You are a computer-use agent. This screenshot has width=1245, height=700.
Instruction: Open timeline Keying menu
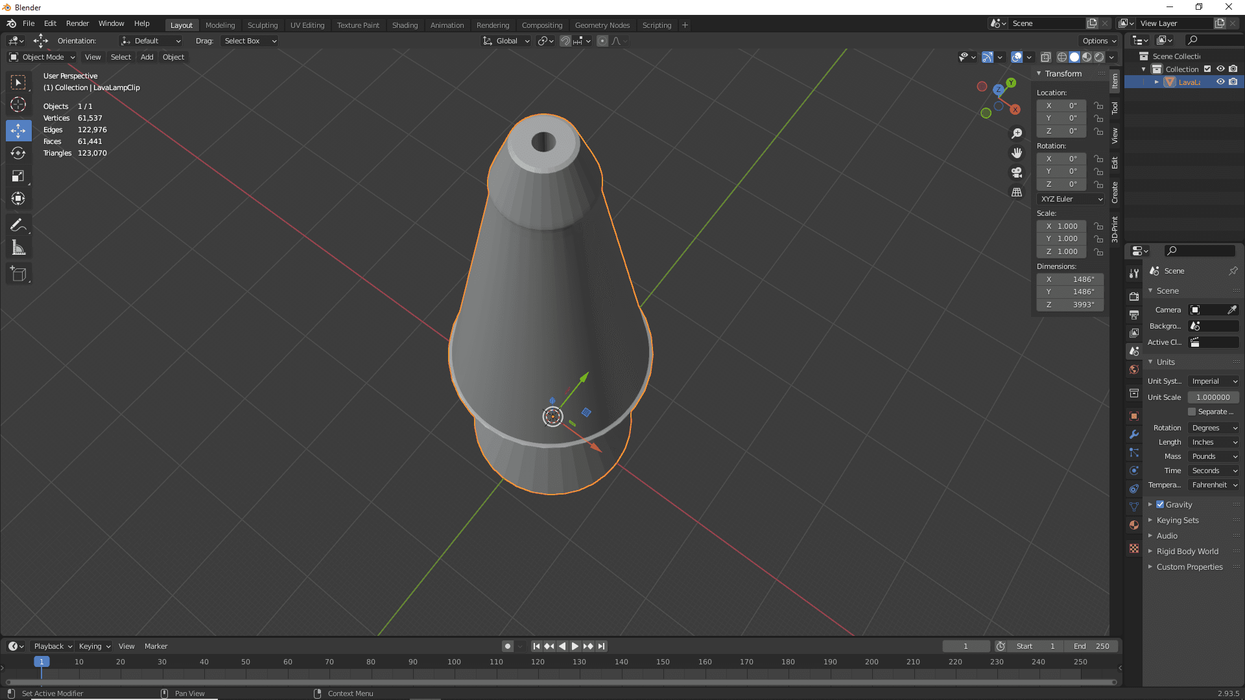tap(95, 646)
